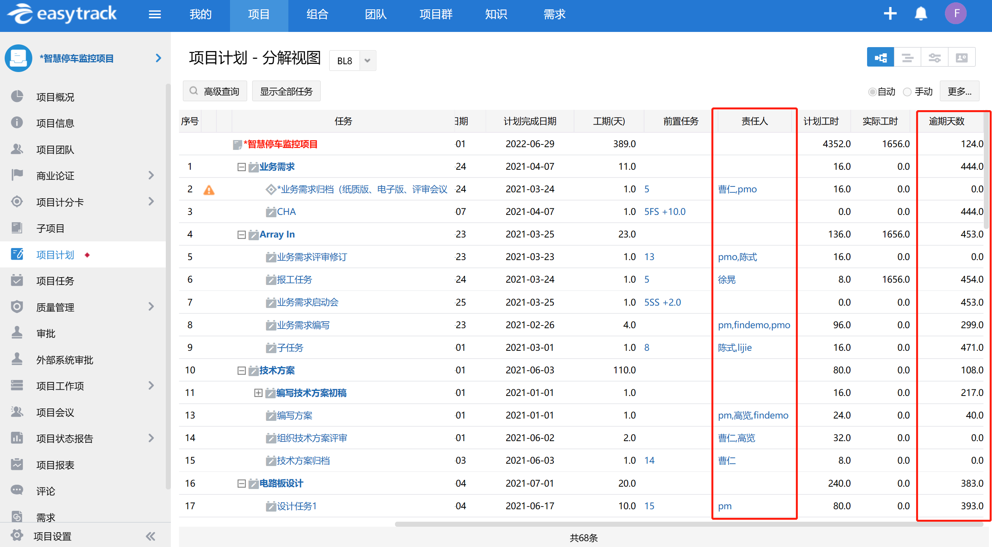
Task: Open the hamburger menu icon
Action: (x=155, y=14)
